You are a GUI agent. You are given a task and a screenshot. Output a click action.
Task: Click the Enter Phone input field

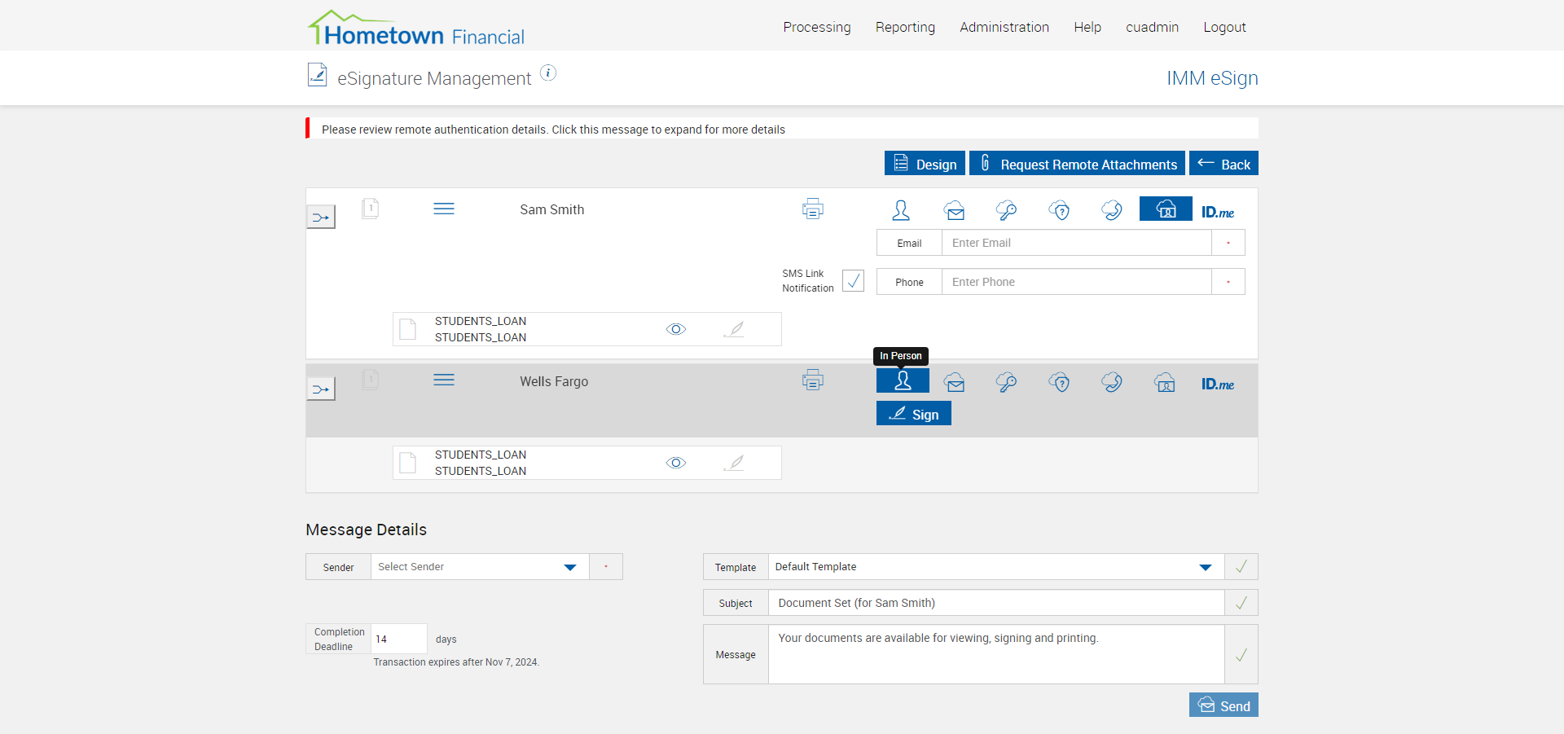pos(1076,282)
